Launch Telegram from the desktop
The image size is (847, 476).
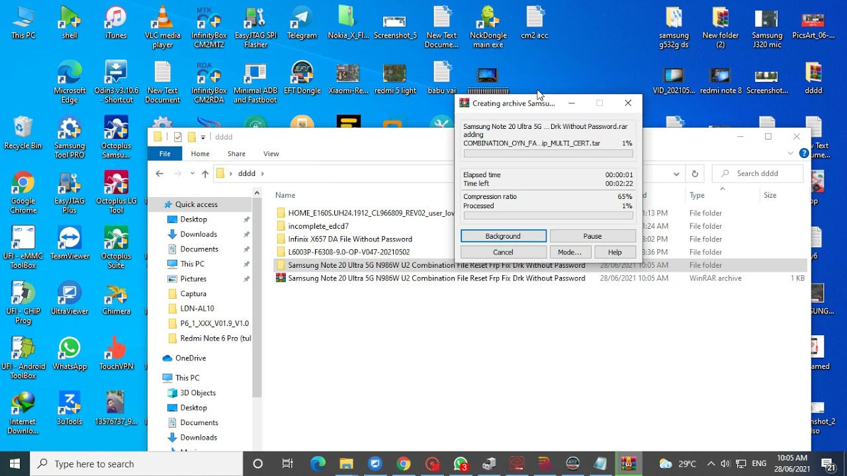[x=302, y=23]
